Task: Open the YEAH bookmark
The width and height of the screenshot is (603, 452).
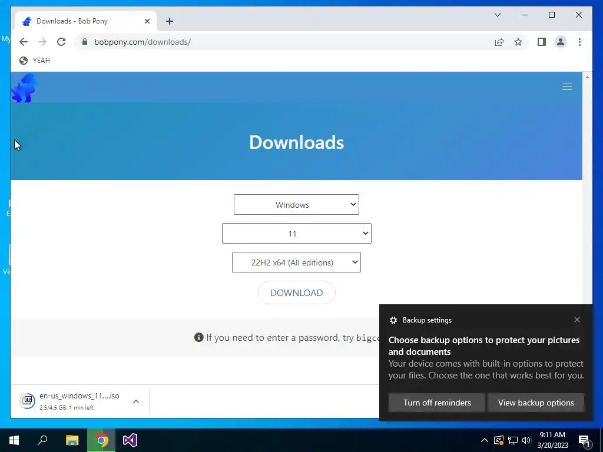Action: click(35, 61)
